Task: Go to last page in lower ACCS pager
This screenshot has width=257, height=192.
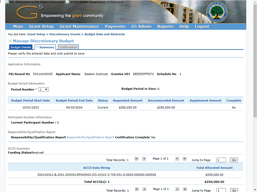Action: (185, 189)
